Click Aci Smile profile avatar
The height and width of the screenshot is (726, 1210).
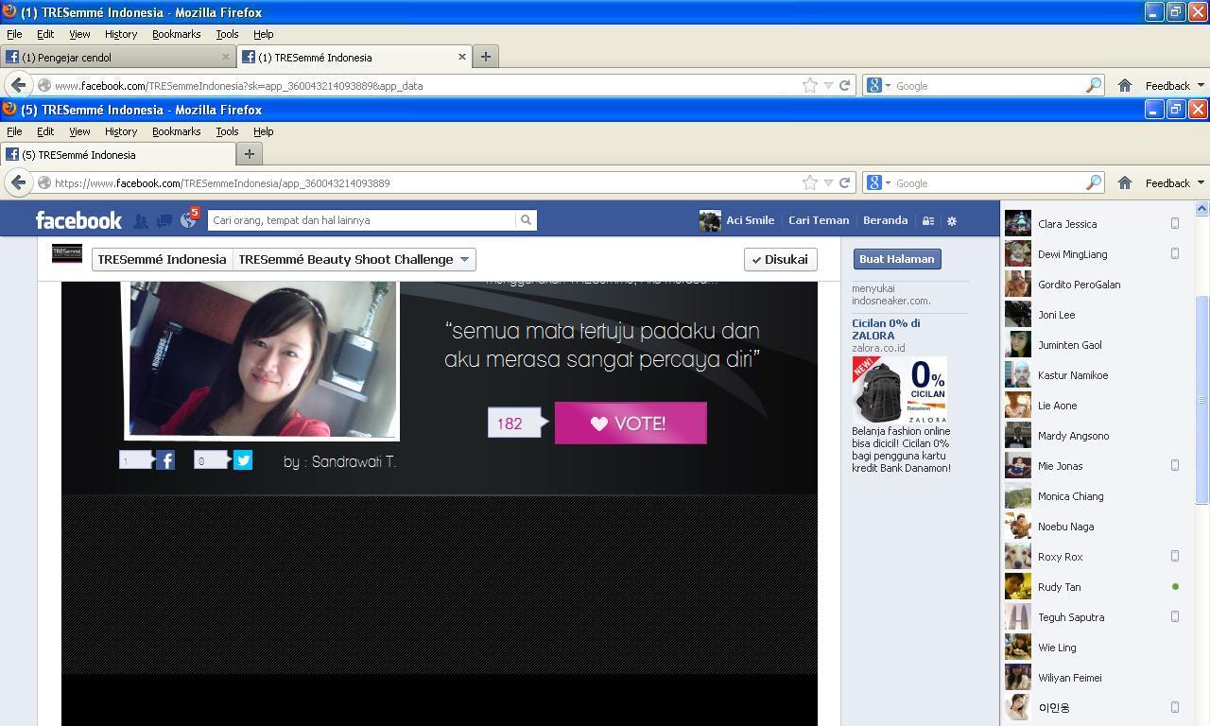[710, 220]
